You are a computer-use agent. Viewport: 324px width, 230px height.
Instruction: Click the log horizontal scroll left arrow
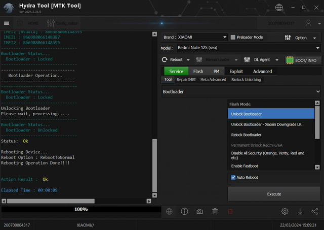point(4,201)
